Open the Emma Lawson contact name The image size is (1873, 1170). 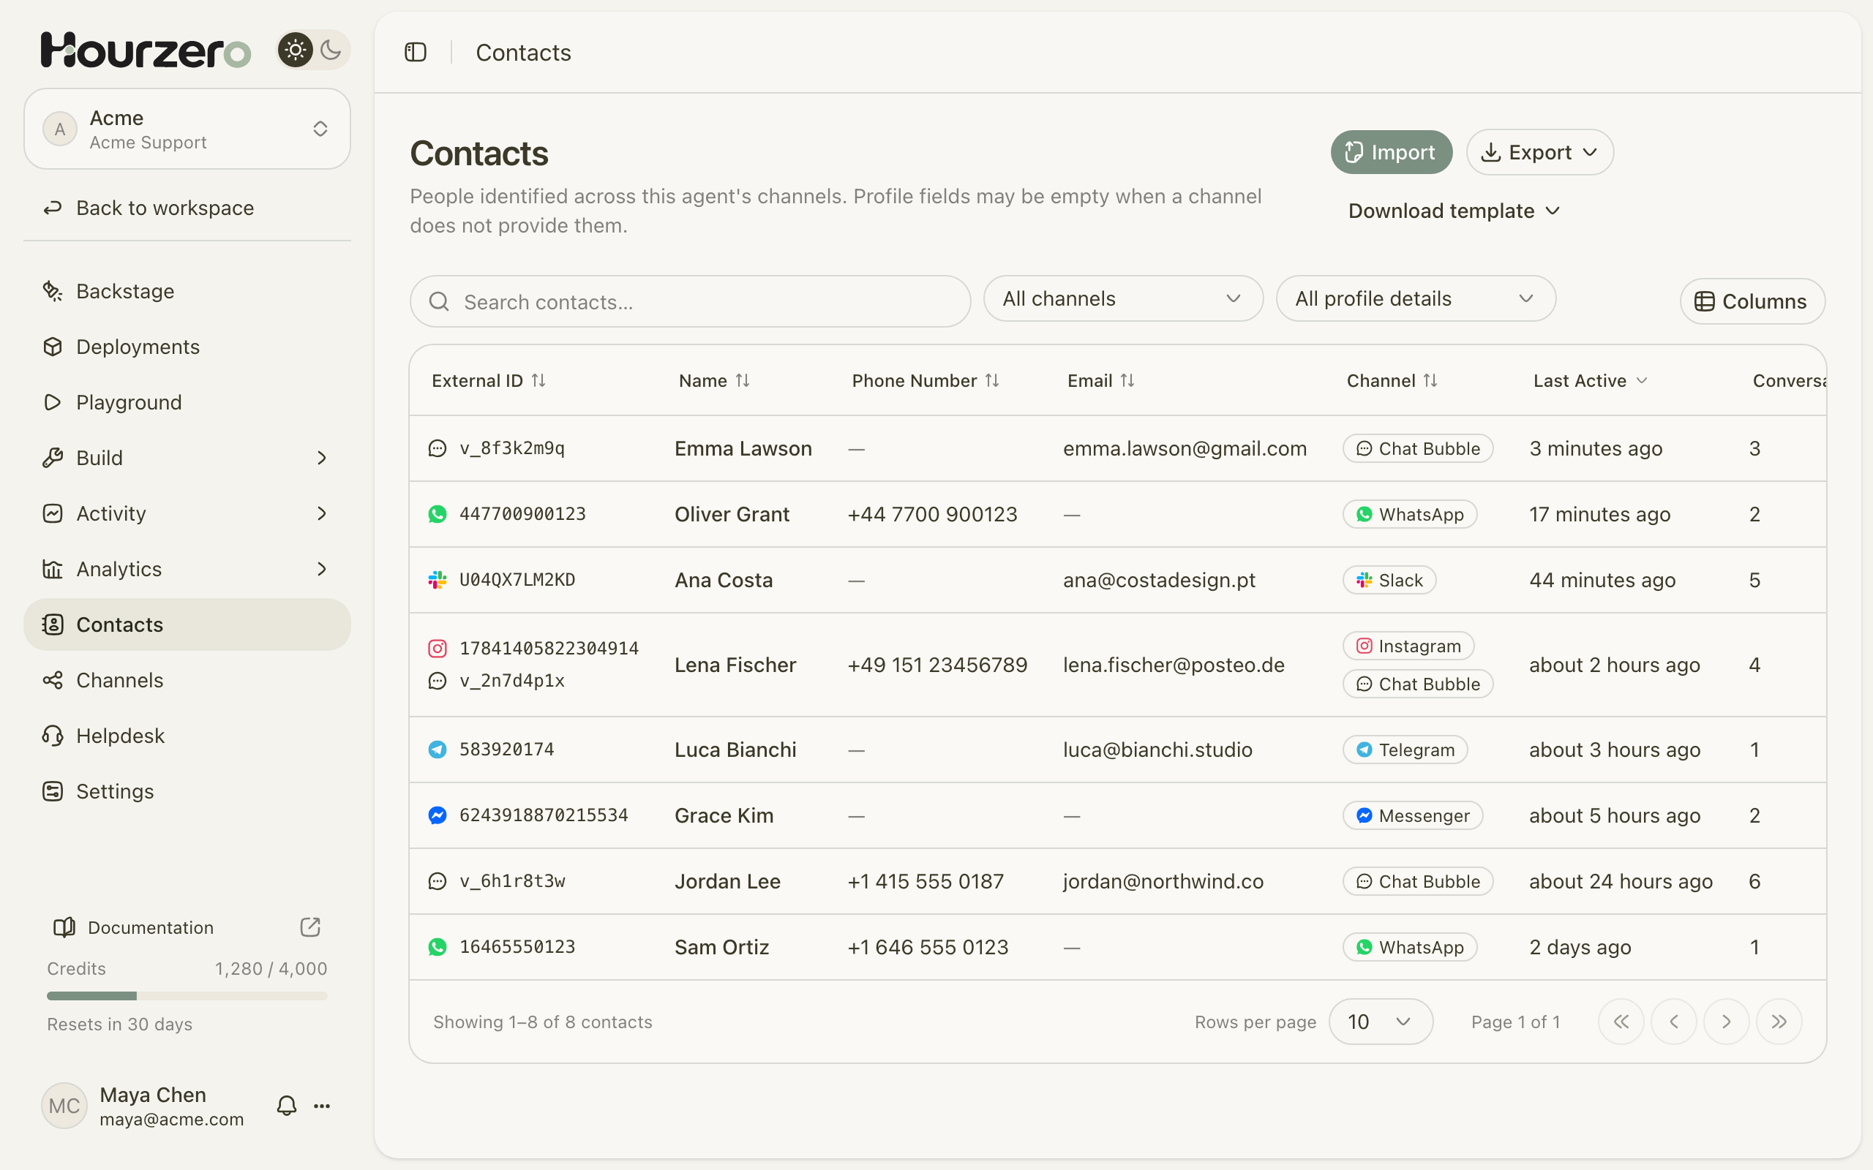click(x=743, y=449)
